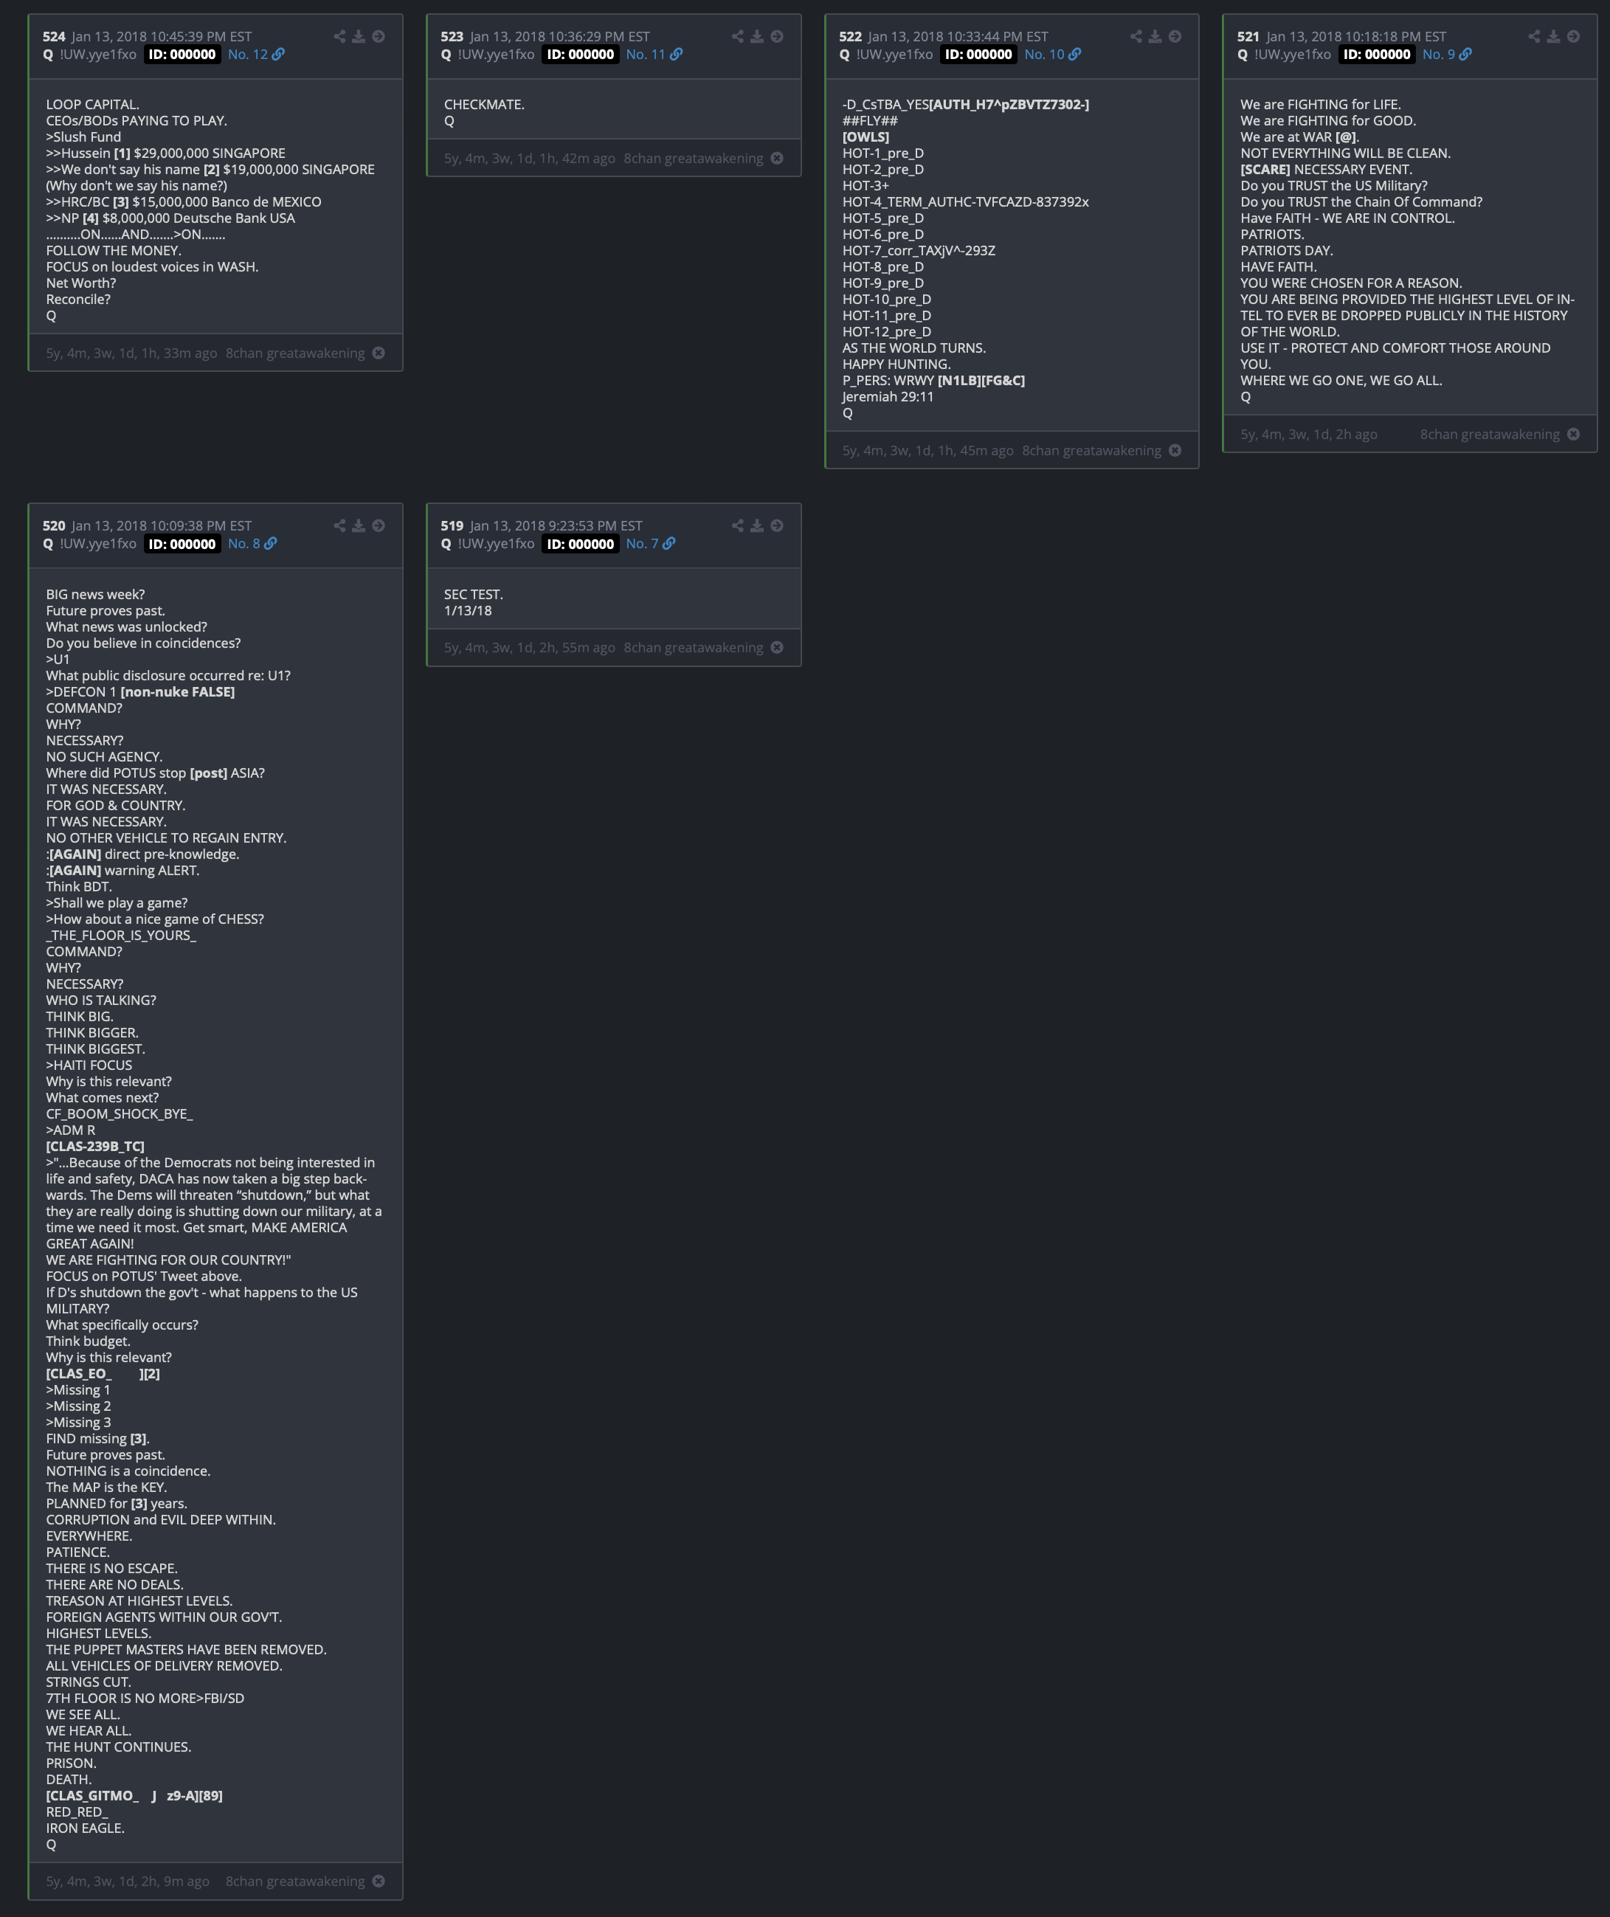This screenshot has width=1610, height=1917.
Task: Click the share icon on post 523
Action: 737,36
